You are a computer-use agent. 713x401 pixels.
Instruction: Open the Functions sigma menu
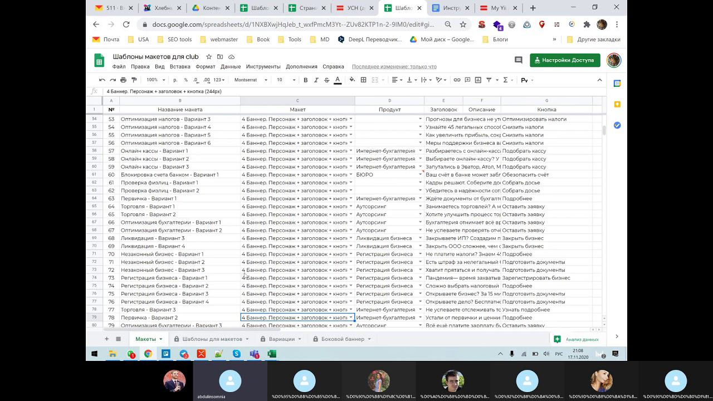pyautogui.click(x=507, y=80)
